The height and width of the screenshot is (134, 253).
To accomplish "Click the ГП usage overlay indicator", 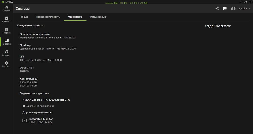I will pos(124,3).
